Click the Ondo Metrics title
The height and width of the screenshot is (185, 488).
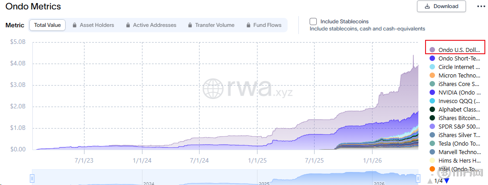pos(33,6)
